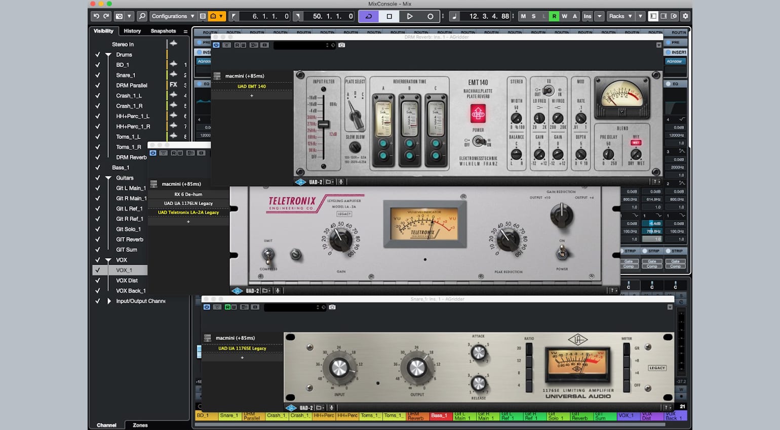Uncheck visibility for the VOX Dist channel
The width and height of the screenshot is (780, 430).
pyautogui.click(x=97, y=280)
